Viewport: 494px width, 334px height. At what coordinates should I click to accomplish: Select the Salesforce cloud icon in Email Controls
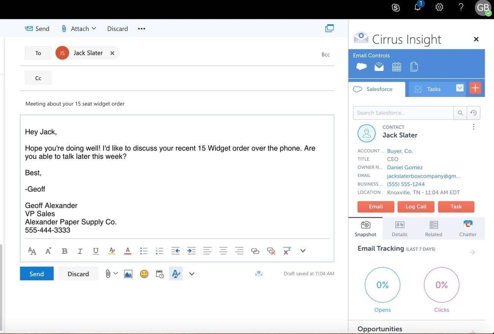361,65
